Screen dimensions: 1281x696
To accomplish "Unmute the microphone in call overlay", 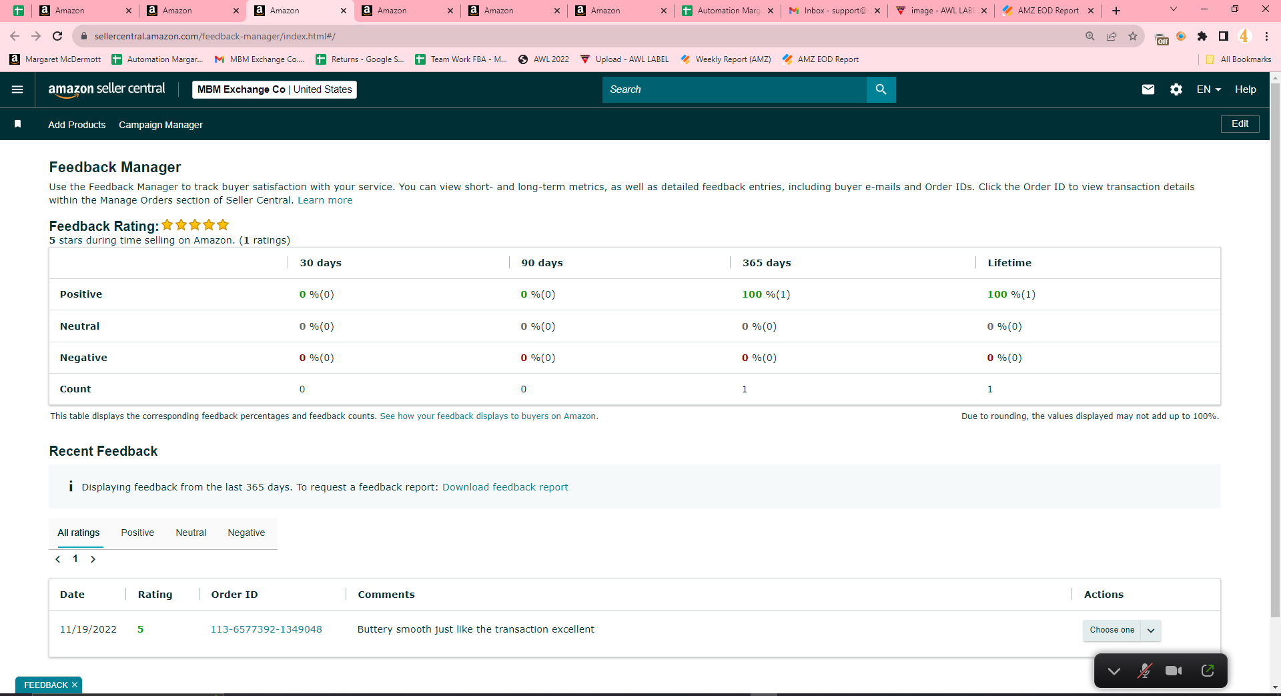I will click(x=1144, y=671).
